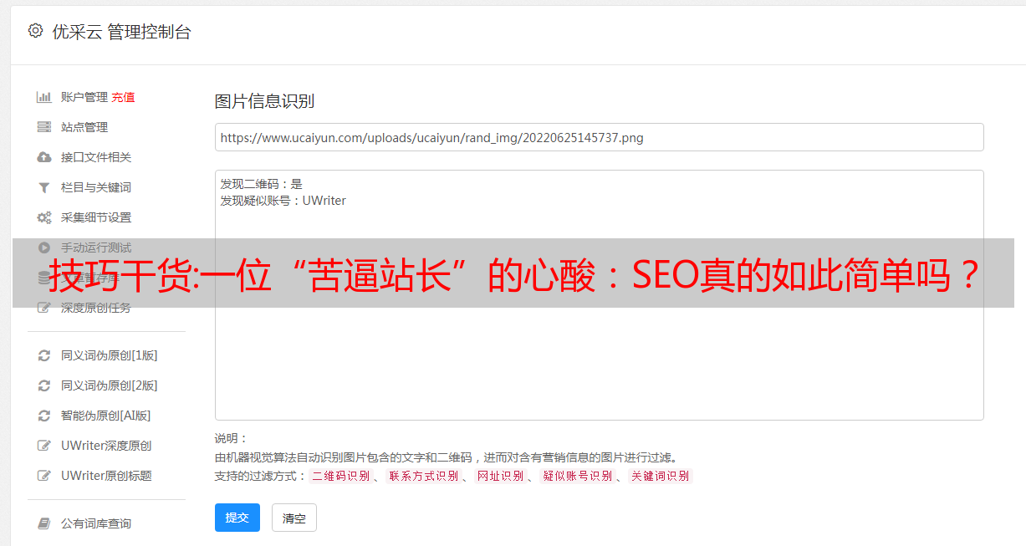This screenshot has width=1026, height=546.
Task: Open 接口文件相关 menu item
Action: click(96, 157)
